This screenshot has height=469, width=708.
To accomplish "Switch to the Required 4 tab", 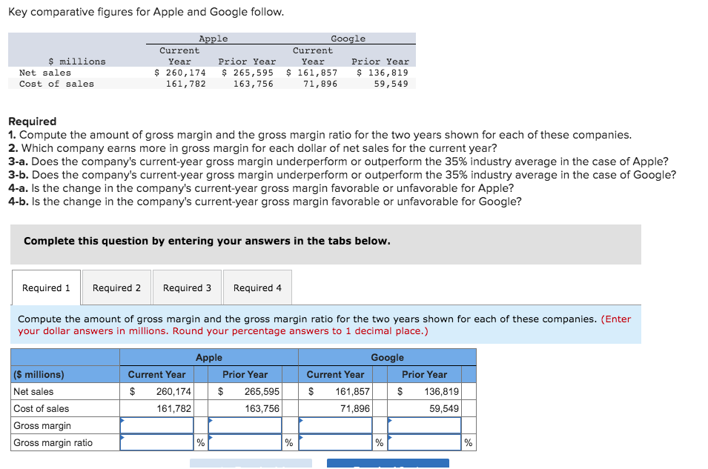I will coord(257,287).
